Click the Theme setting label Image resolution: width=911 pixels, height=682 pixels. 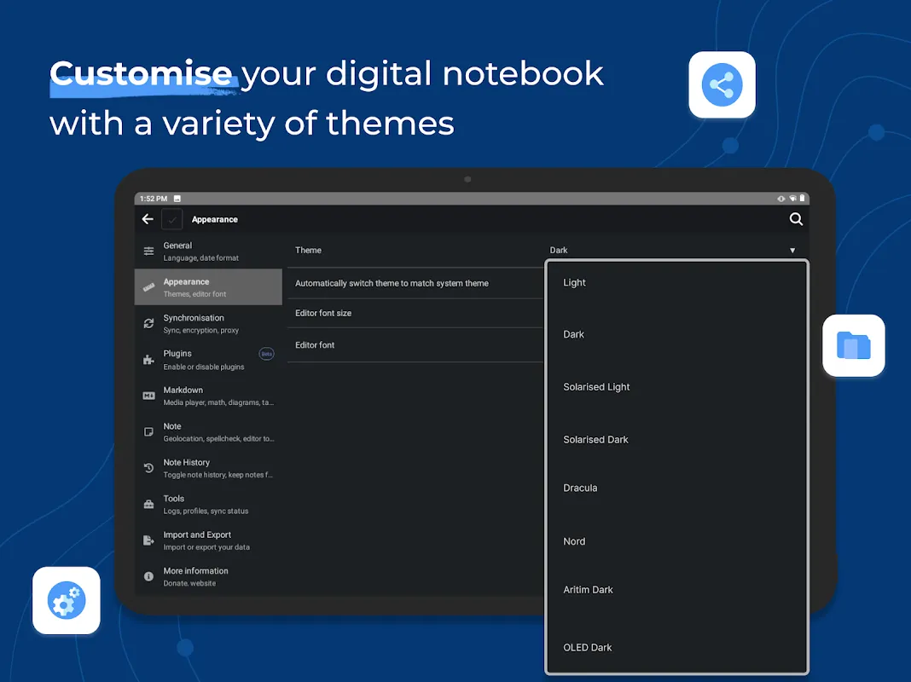coord(308,250)
